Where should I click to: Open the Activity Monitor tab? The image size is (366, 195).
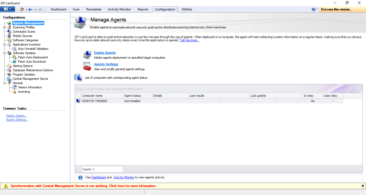click(x=119, y=9)
